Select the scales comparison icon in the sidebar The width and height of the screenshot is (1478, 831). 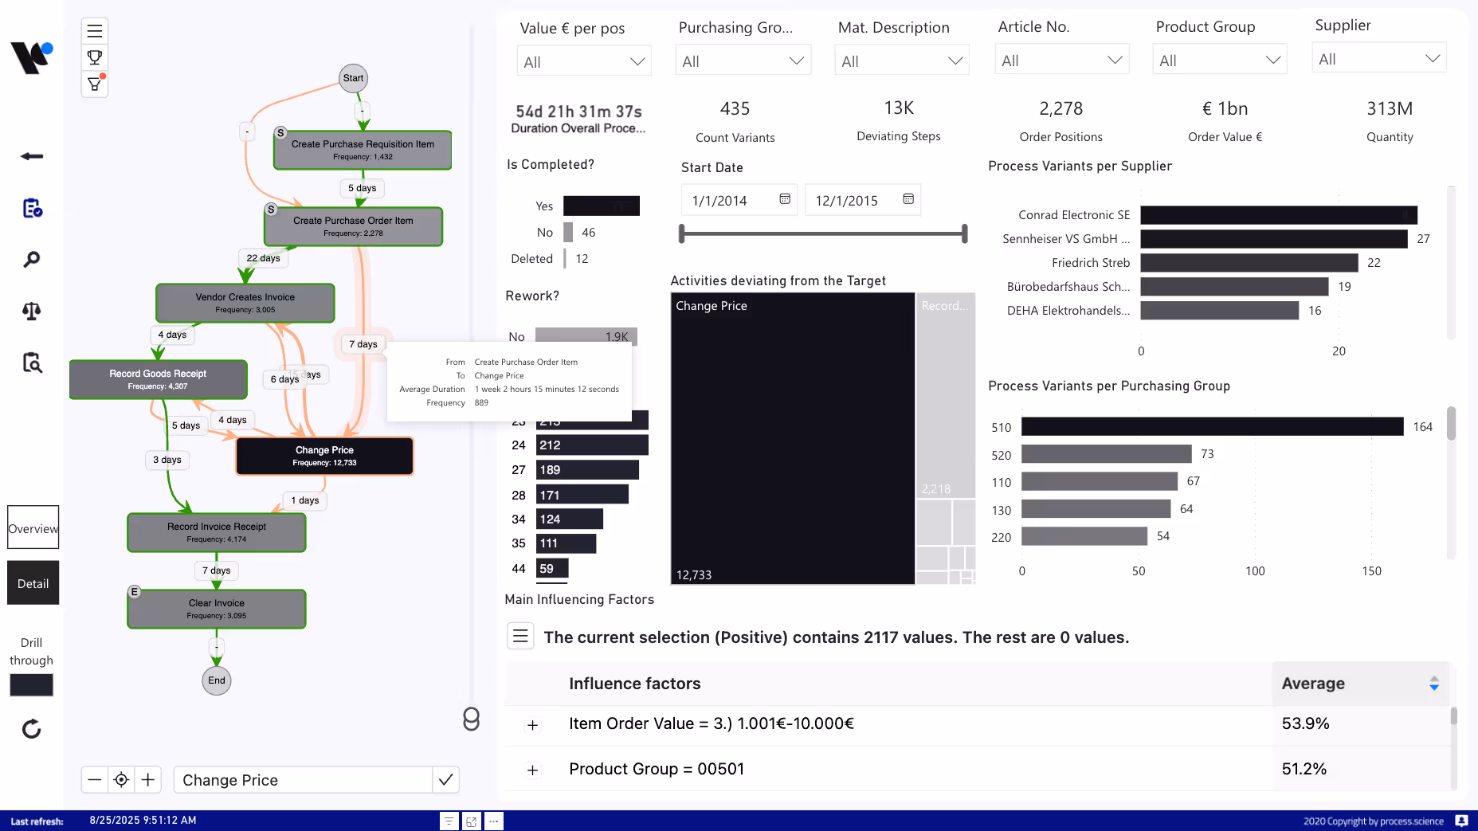31,311
